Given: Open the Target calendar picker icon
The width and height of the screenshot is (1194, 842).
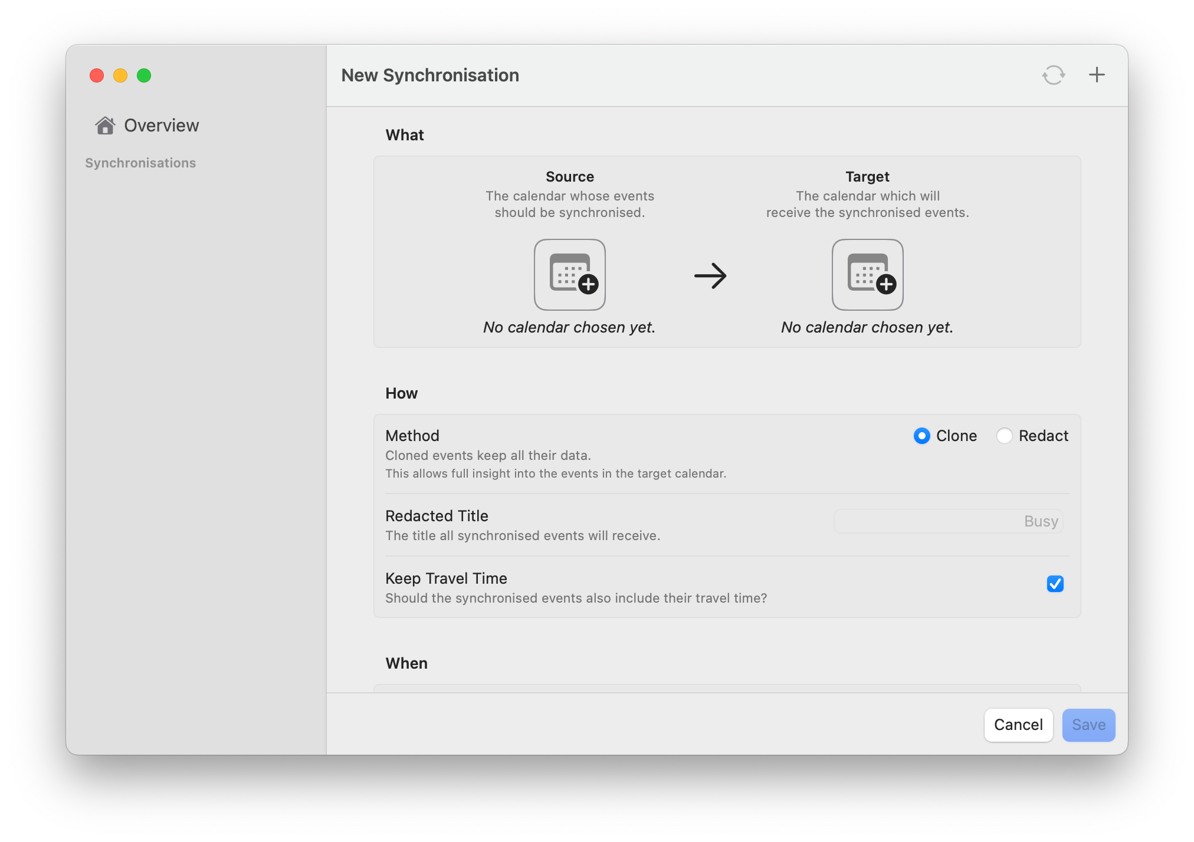Looking at the screenshot, I should click(867, 274).
